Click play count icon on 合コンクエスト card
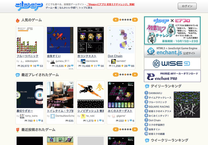This screenshot has height=145, width=208. [x=80, y=66]
